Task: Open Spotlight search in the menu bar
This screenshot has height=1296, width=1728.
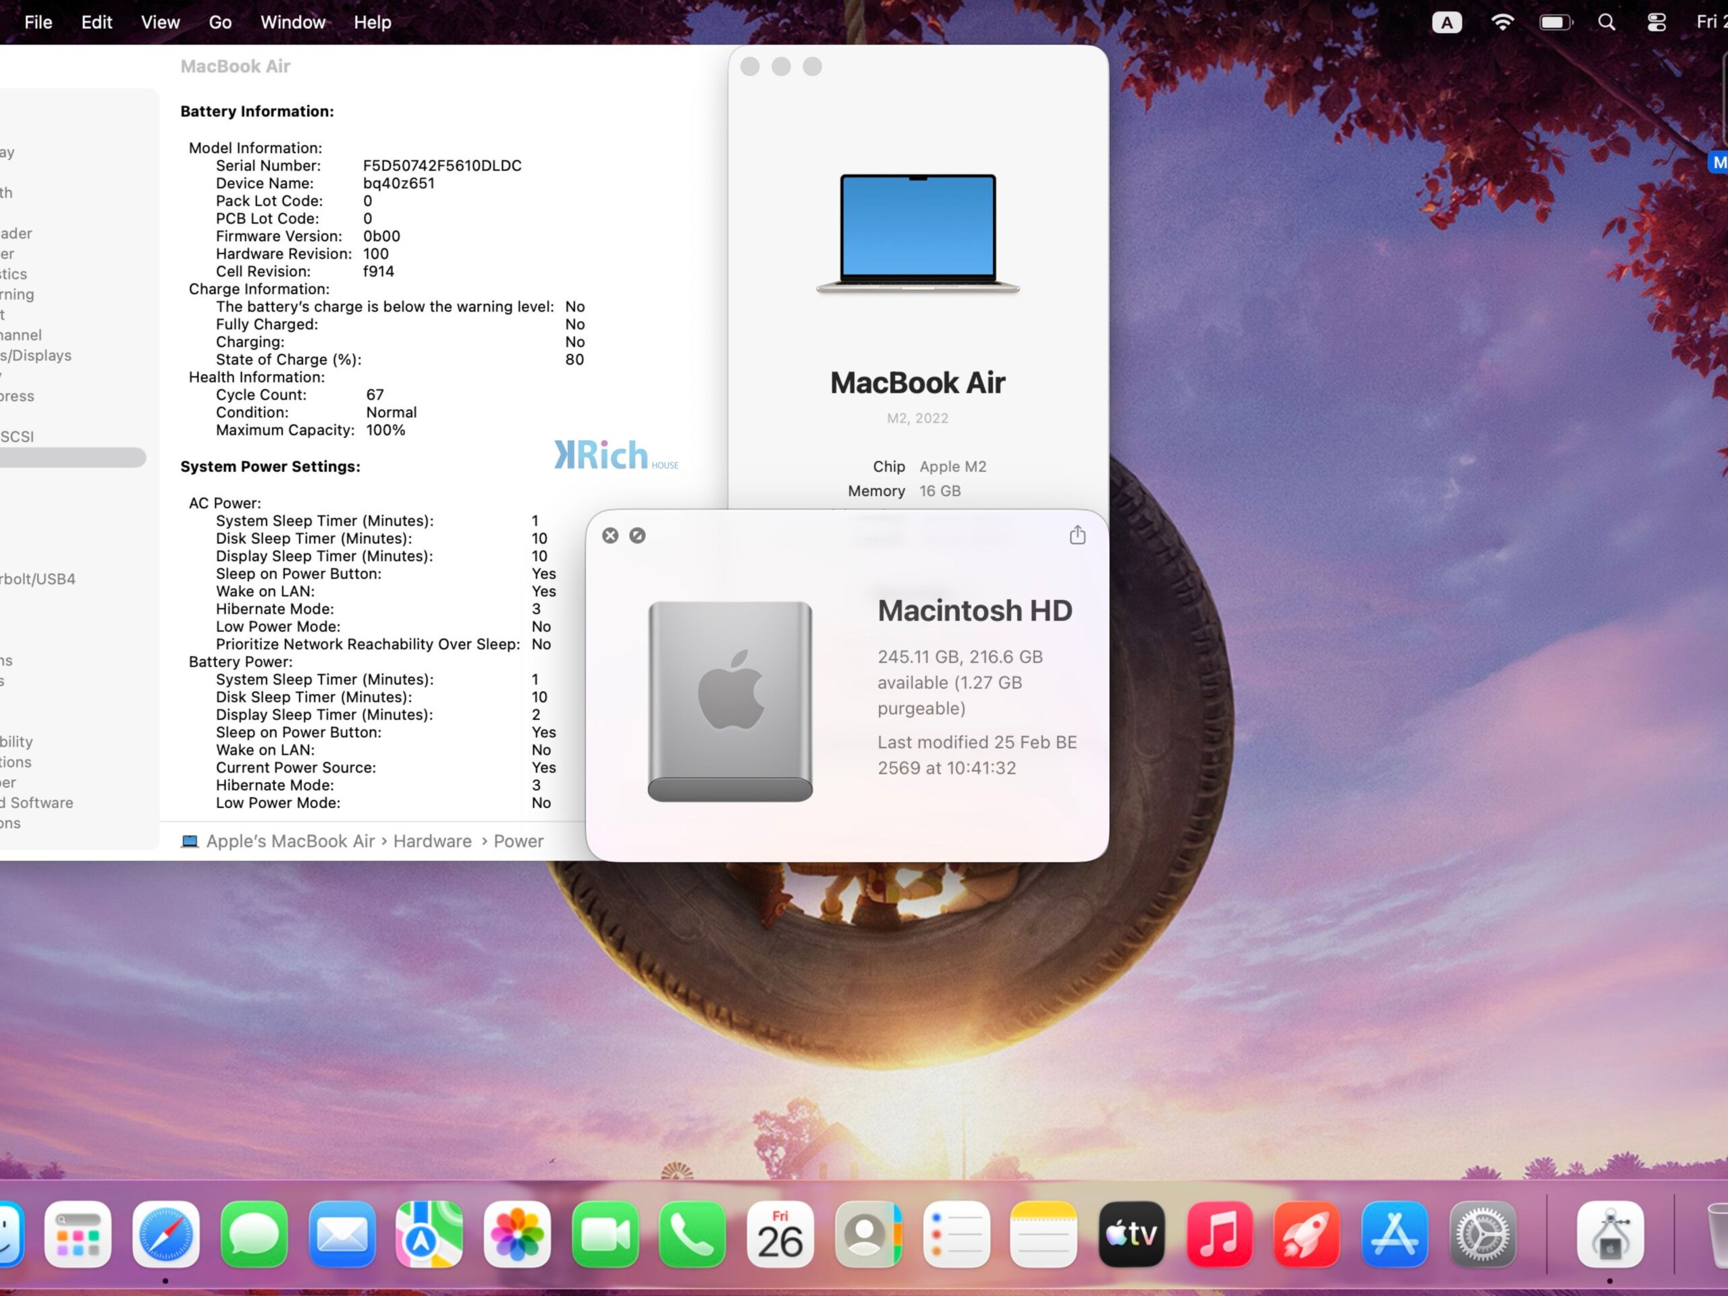Action: click(x=1606, y=22)
